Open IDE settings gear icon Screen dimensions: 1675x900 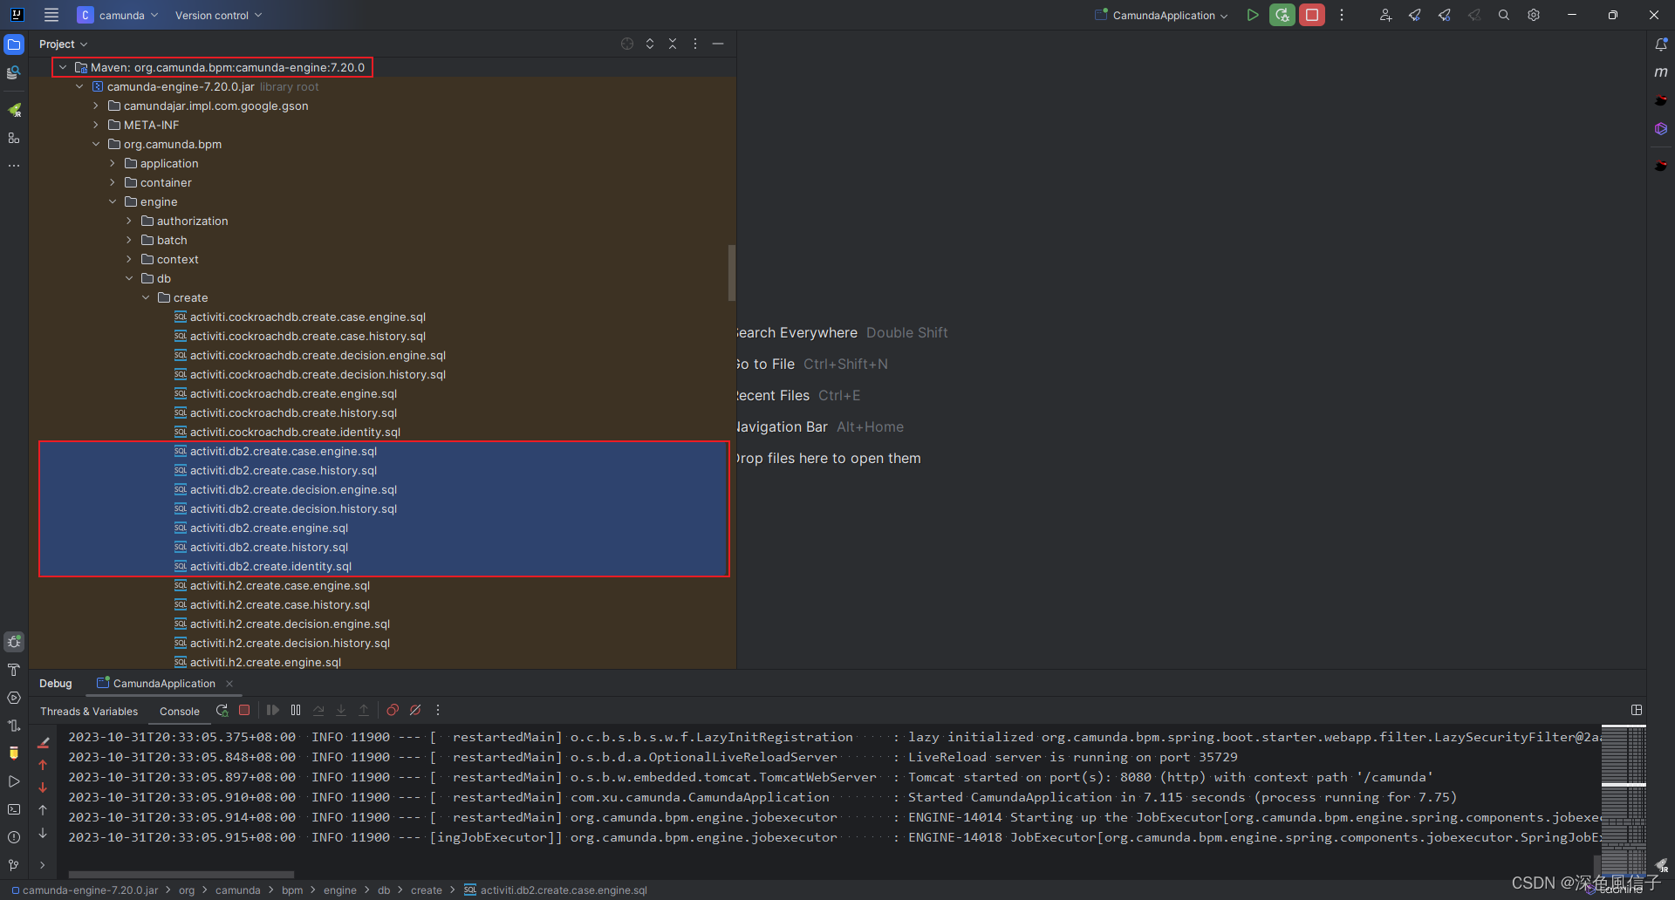(x=1534, y=15)
